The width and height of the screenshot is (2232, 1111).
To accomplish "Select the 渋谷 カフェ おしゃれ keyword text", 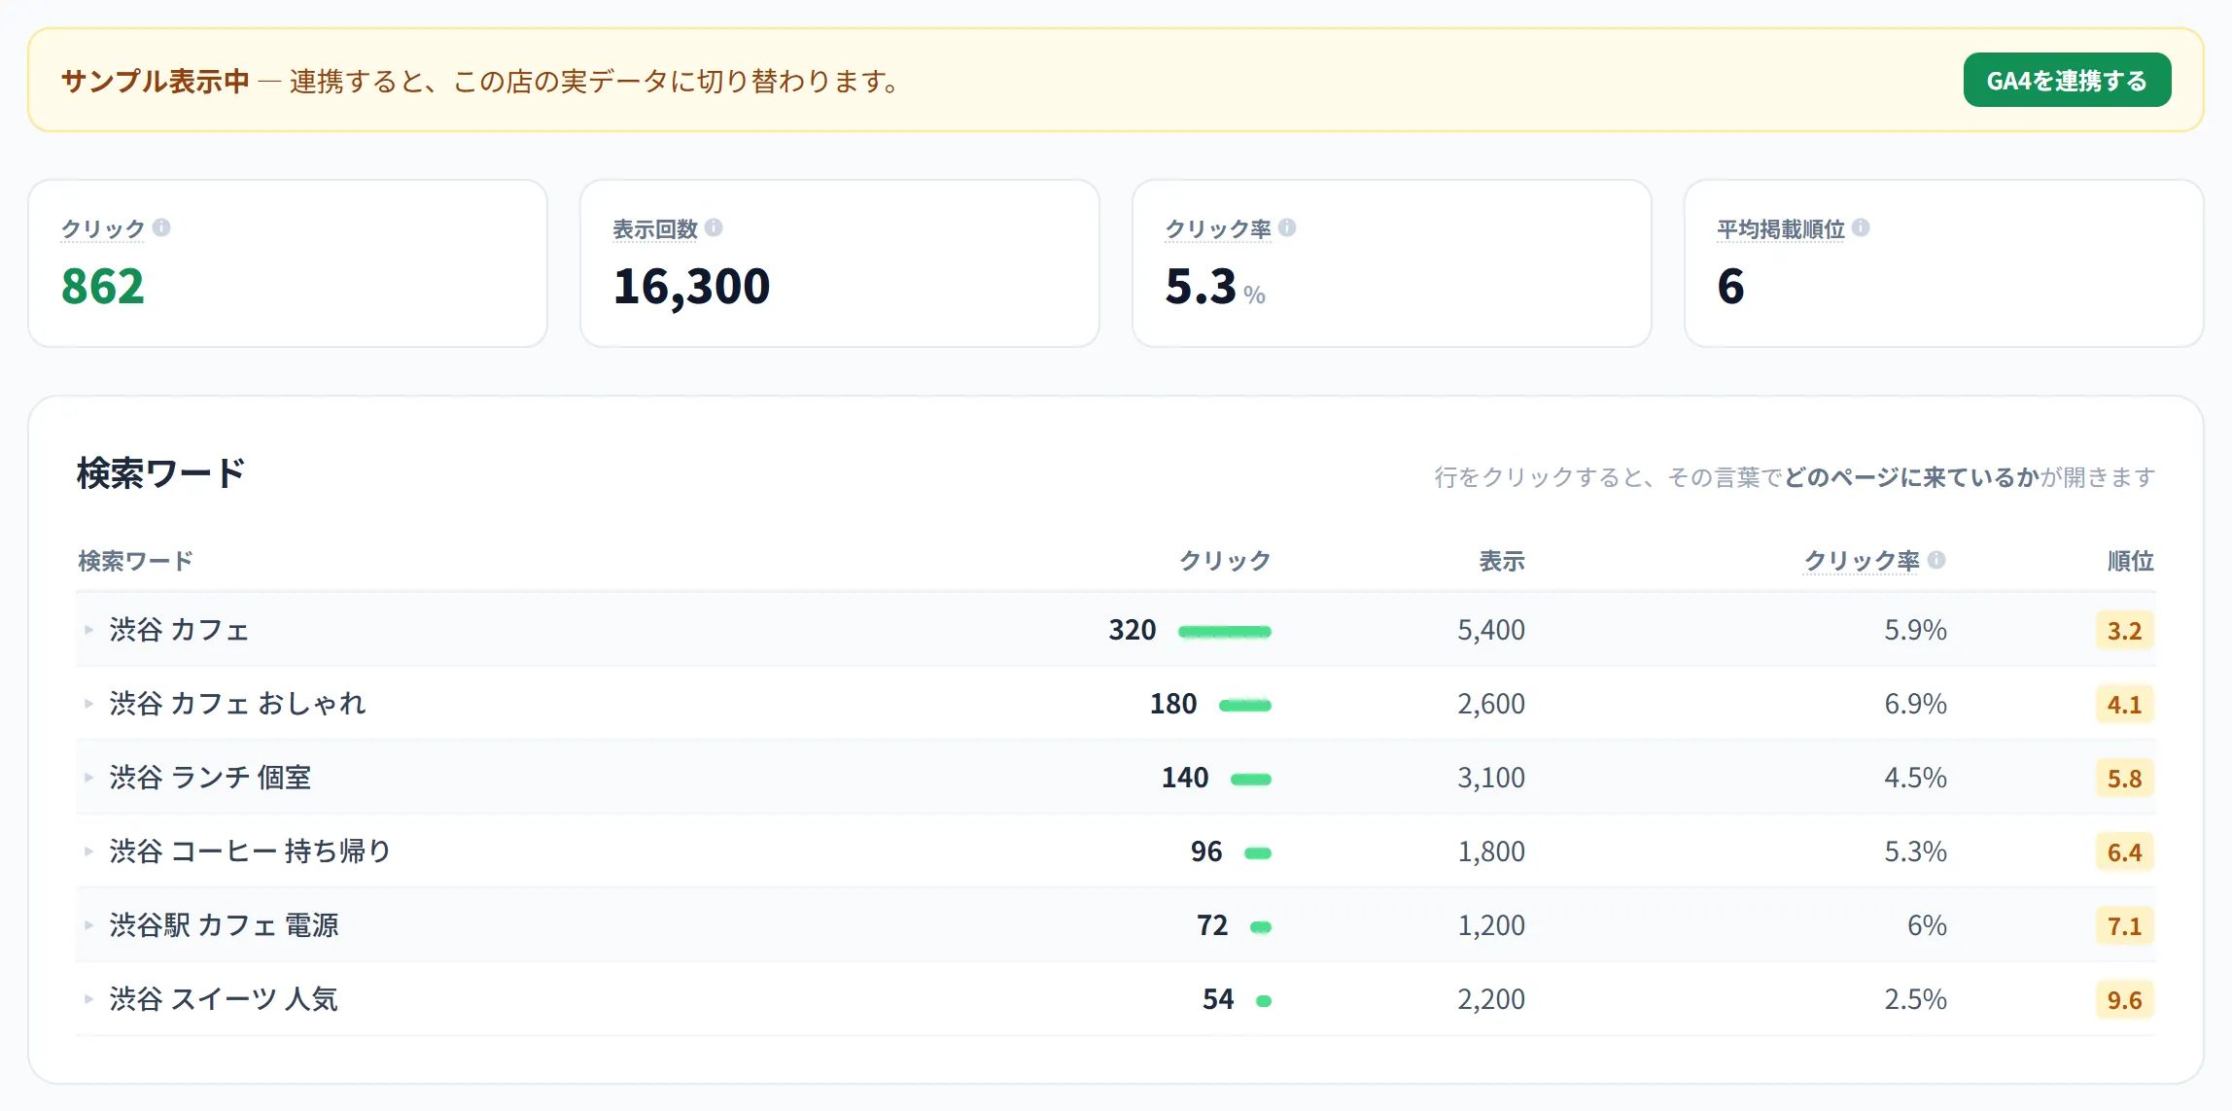I will pos(237,704).
